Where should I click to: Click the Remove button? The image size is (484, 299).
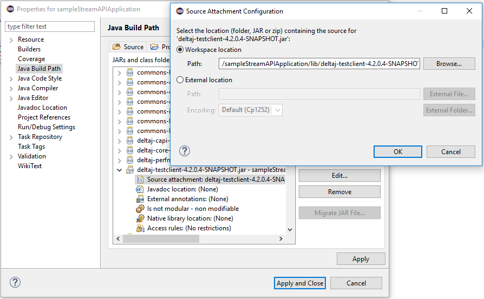[x=339, y=192]
